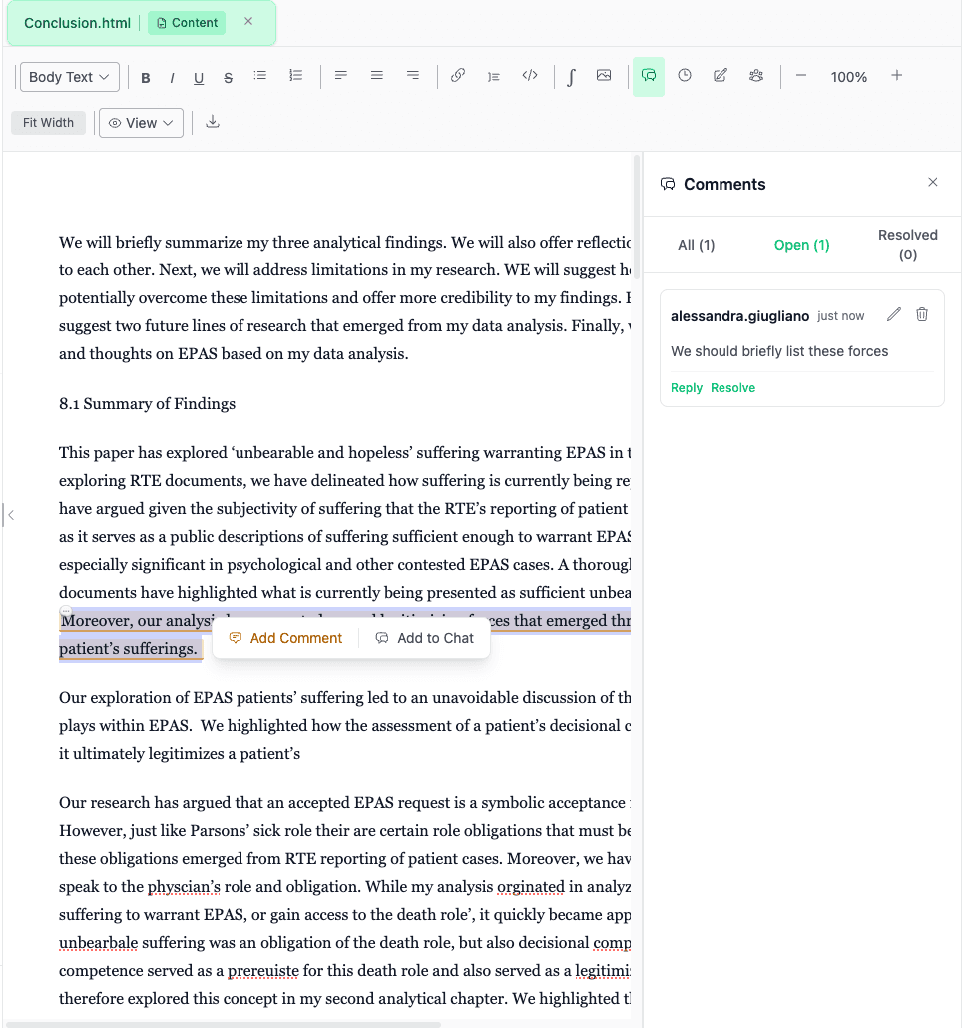This screenshot has height=1028, width=962.
Task: Insert a math integral formula
Action: pyautogui.click(x=571, y=78)
